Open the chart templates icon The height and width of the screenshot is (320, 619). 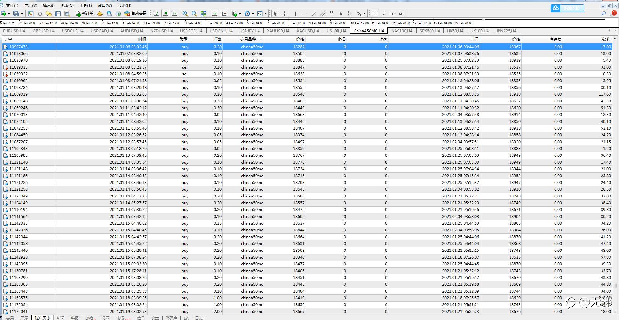click(x=260, y=14)
